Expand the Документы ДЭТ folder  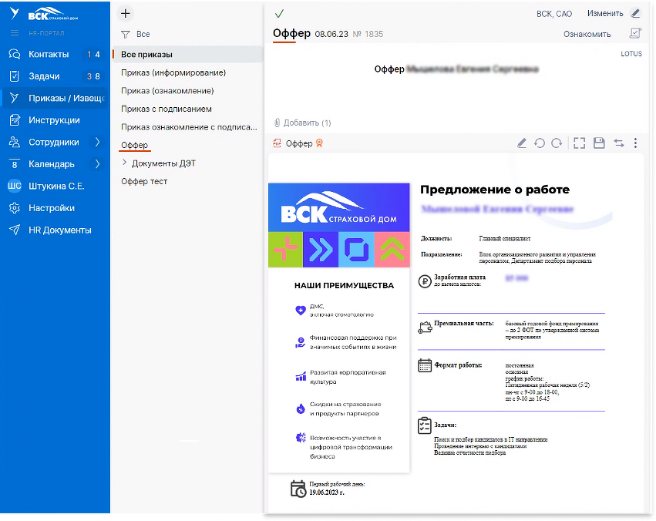coord(125,163)
